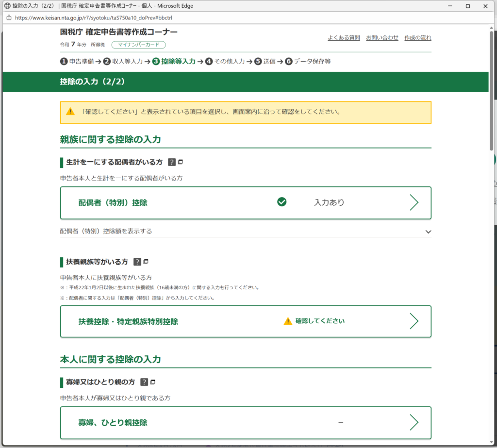Expand 配偶者（特別）控除額を表示する
The width and height of the screenshot is (497, 448).
[428, 232]
